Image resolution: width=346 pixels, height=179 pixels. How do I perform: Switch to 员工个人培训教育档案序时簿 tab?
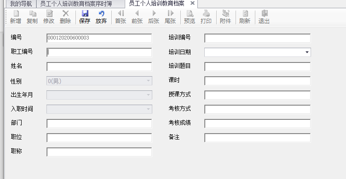coord(76,4)
